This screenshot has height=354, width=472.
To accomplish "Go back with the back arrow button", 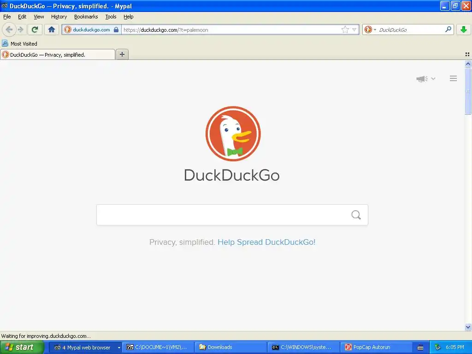I will [x=9, y=29].
